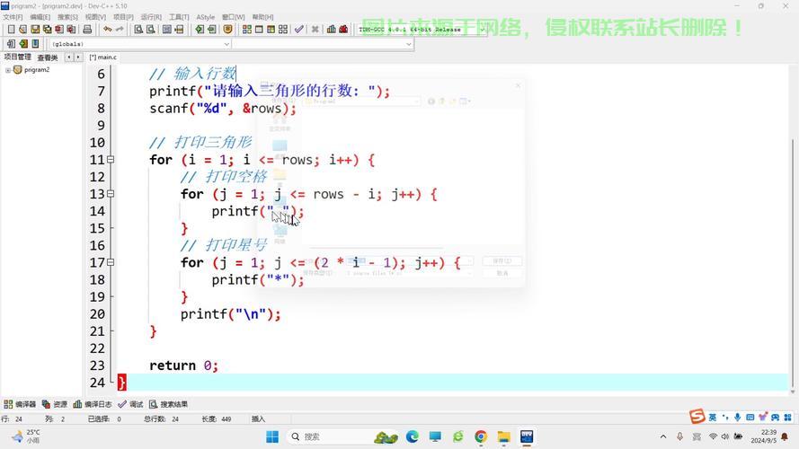Open the AStyle menu
Screen dimensions: 799x449
205,17
